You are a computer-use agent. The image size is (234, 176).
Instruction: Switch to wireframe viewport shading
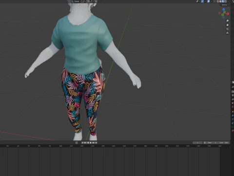[x=218, y=1]
